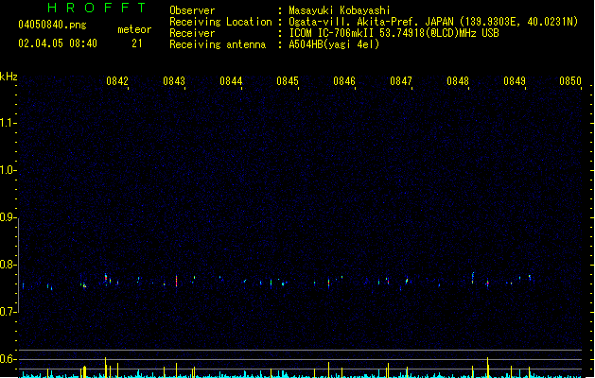This screenshot has width=595, height=378.
Task: Click time marker 0846
Action: click(344, 81)
